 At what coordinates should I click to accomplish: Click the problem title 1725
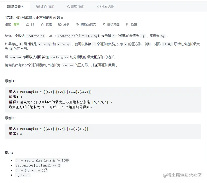click(34, 17)
